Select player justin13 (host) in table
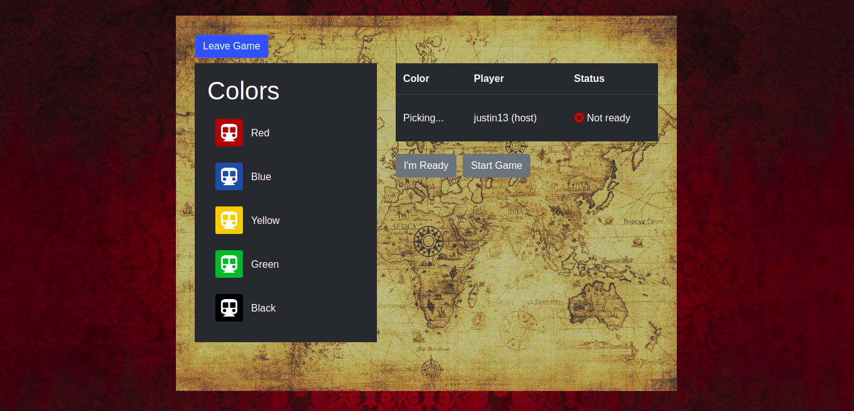The image size is (854, 411). tap(505, 118)
